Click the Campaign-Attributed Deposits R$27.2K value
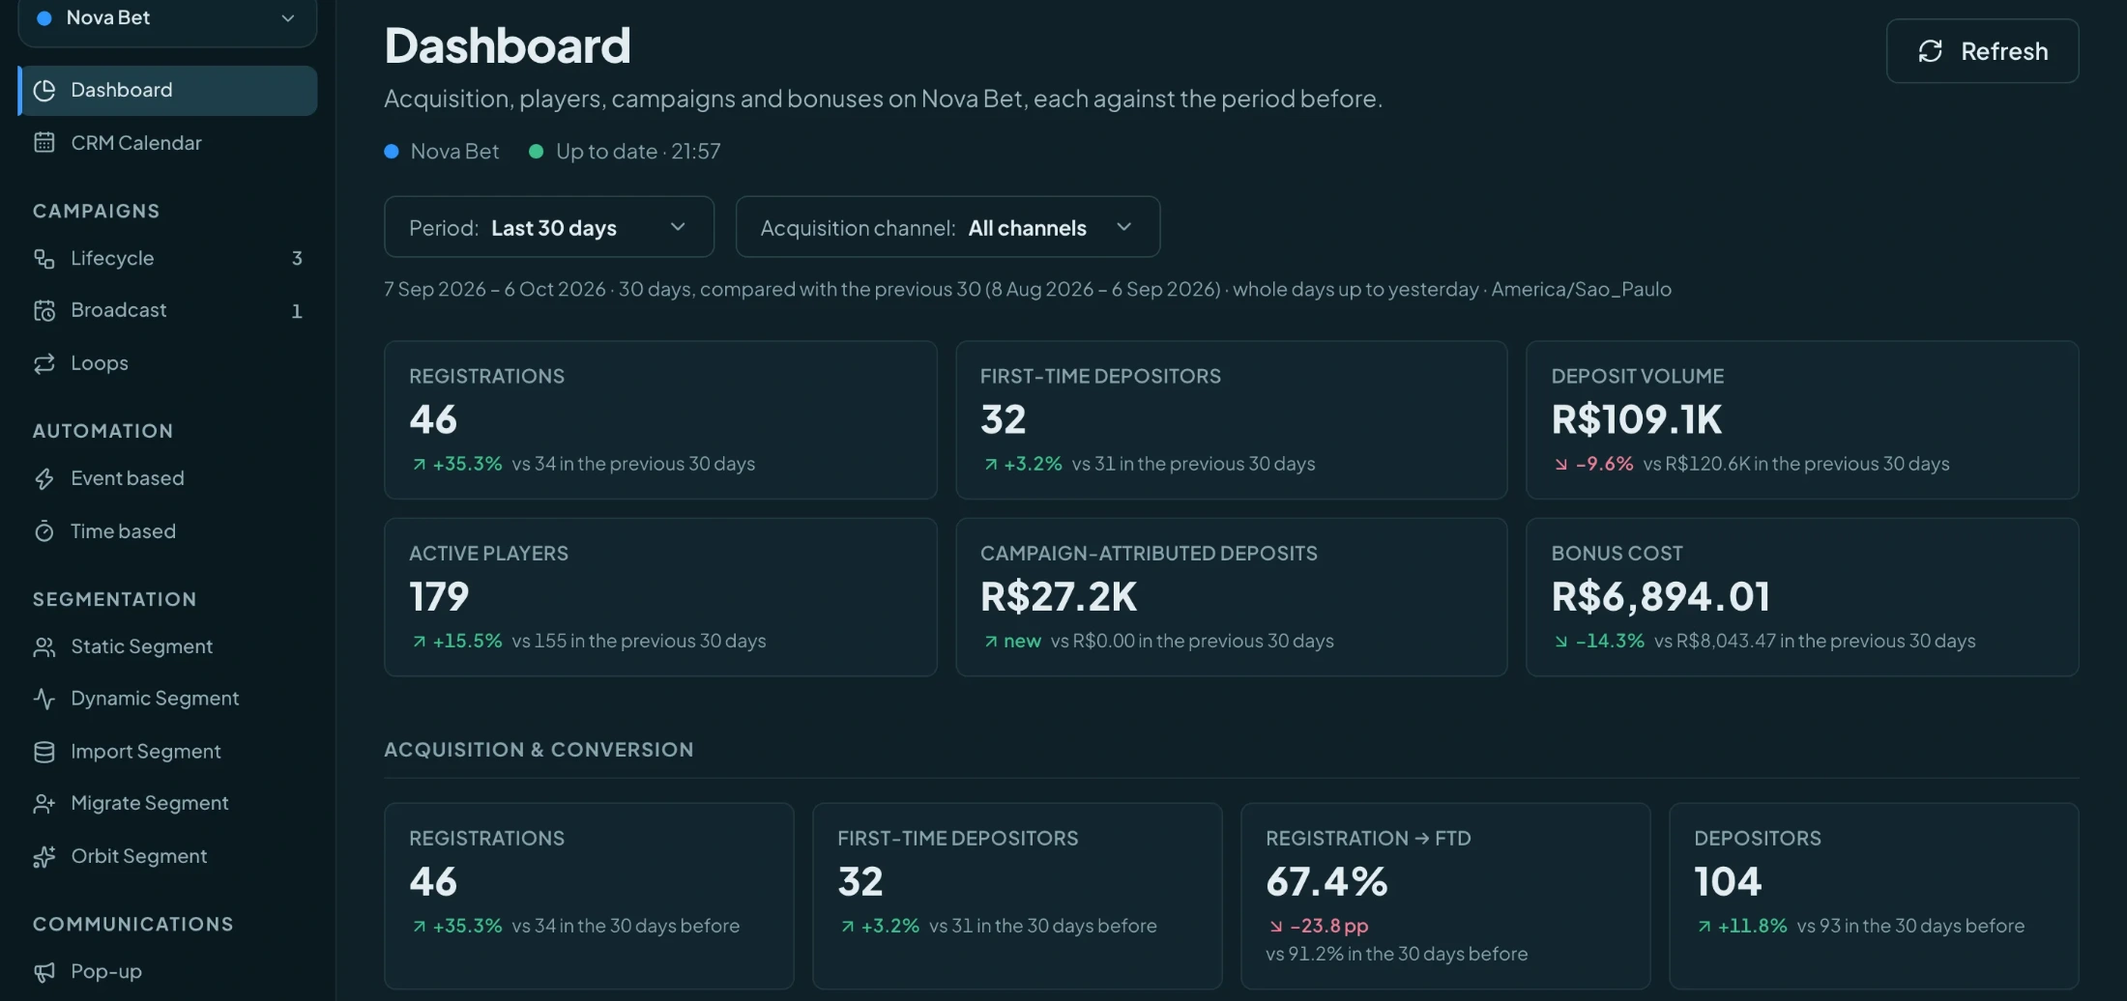This screenshot has width=2127, height=1001. tap(1059, 597)
